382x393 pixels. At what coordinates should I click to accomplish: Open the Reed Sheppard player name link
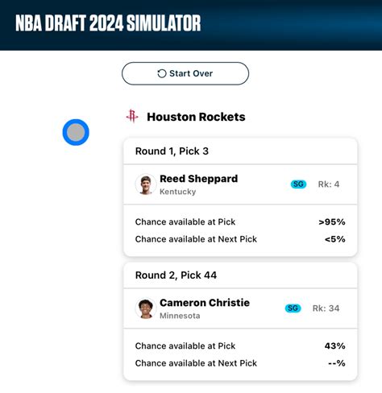[199, 179]
